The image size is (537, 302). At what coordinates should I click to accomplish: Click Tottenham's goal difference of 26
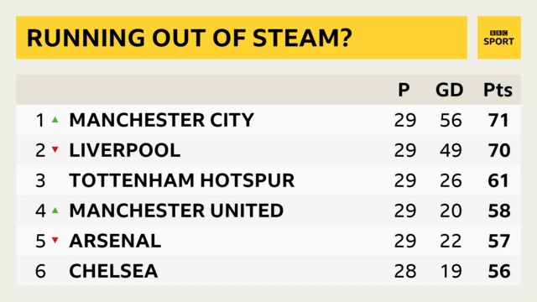click(x=451, y=180)
